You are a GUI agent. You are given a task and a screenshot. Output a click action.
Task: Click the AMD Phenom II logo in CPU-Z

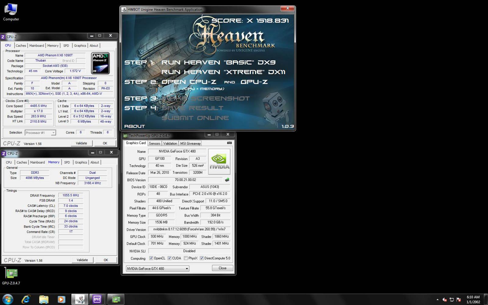point(100,63)
